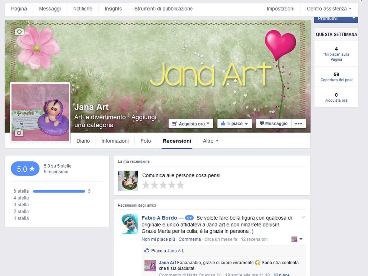Click the Messaggio button
The image size is (368, 276).
[273, 124]
